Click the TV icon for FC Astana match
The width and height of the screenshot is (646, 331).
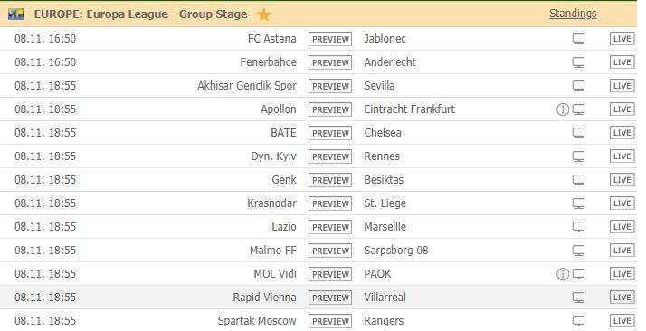coord(578,39)
